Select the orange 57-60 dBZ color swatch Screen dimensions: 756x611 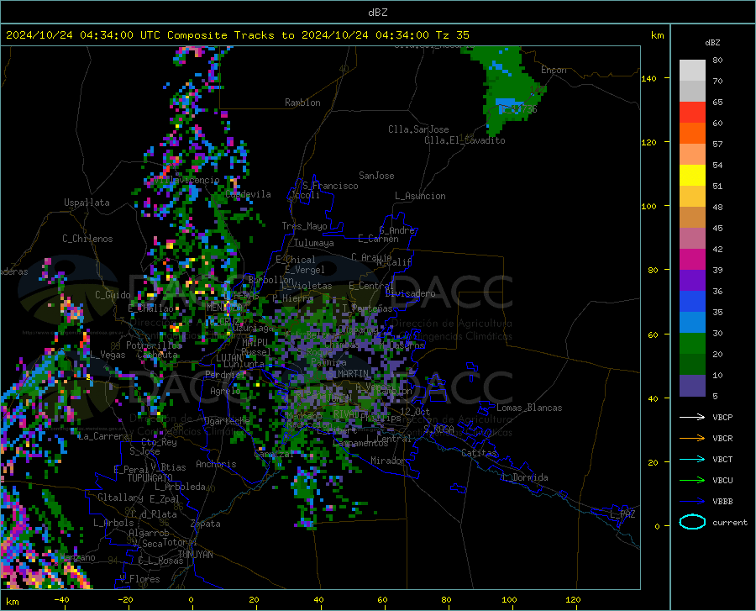[x=692, y=134]
